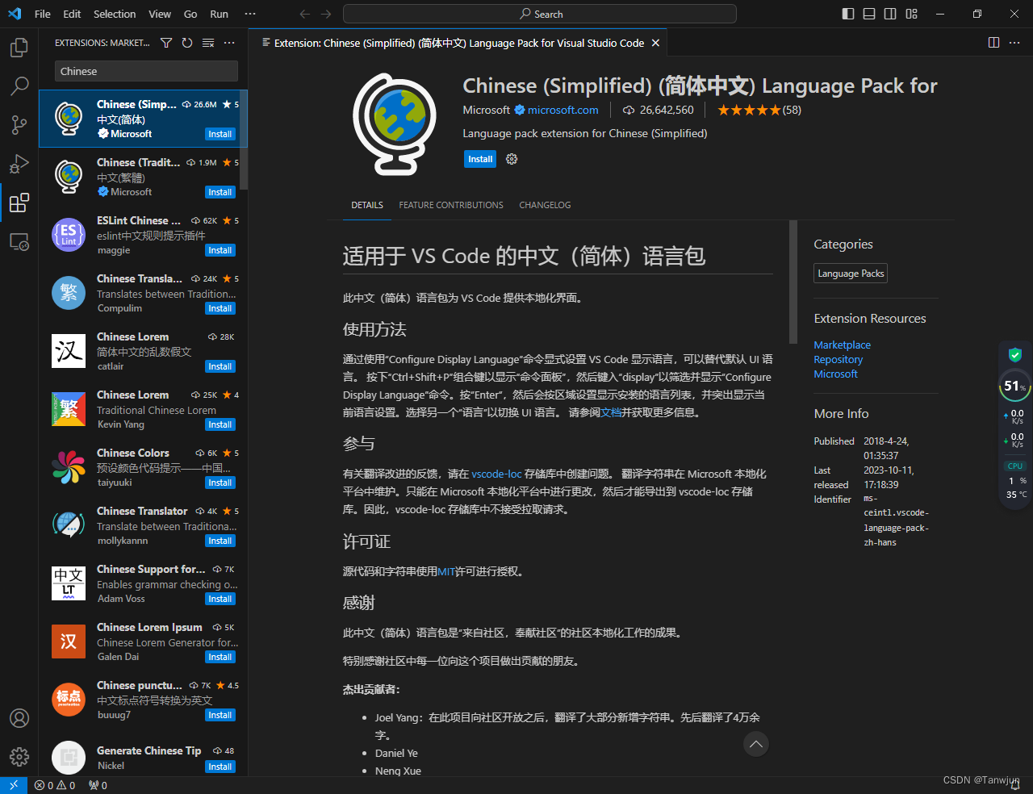Open the extension's manage gear next to Install
This screenshot has height=794, width=1033.
[x=512, y=159]
